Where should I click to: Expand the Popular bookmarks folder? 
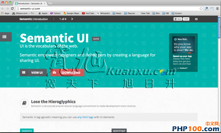pyautogui.click(x=130, y=13)
